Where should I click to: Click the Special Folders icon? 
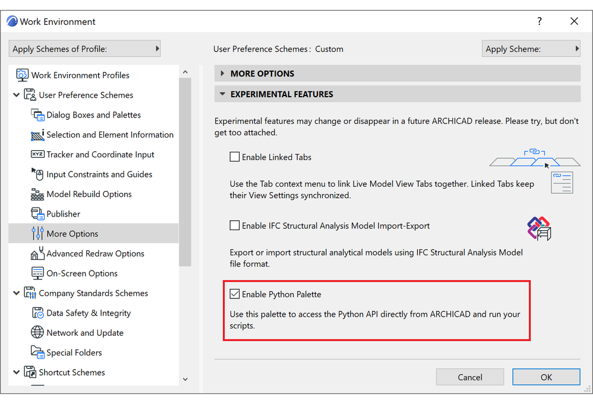point(37,352)
